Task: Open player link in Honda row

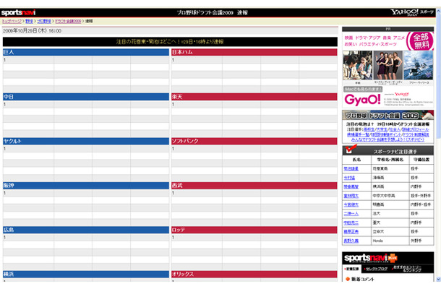Action: pyautogui.click(x=351, y=241)
